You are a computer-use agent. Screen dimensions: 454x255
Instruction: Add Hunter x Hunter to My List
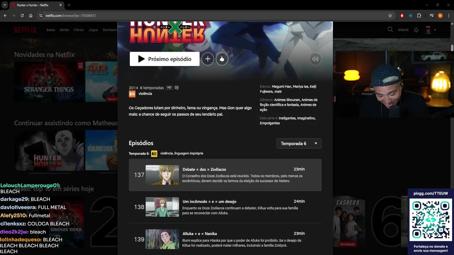(x=208, y=59)
